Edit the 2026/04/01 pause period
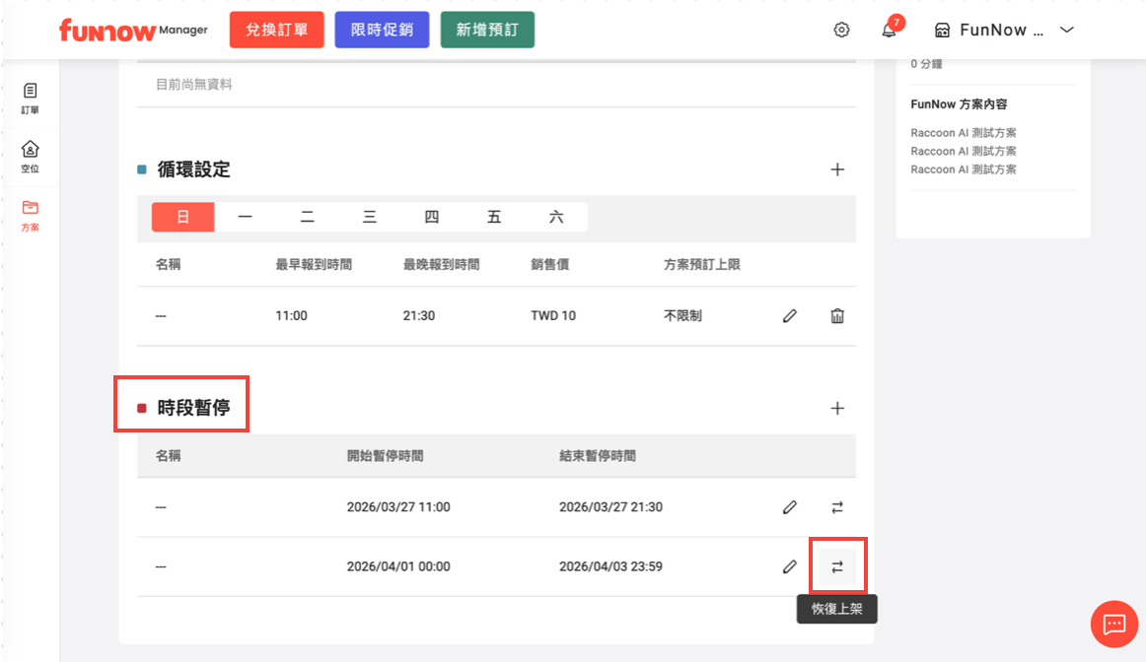 (x=789, y=566)
